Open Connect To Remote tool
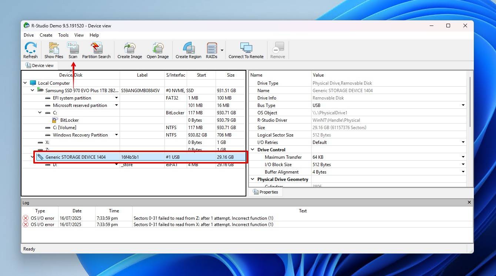496x276 pixels. point(246,50)
